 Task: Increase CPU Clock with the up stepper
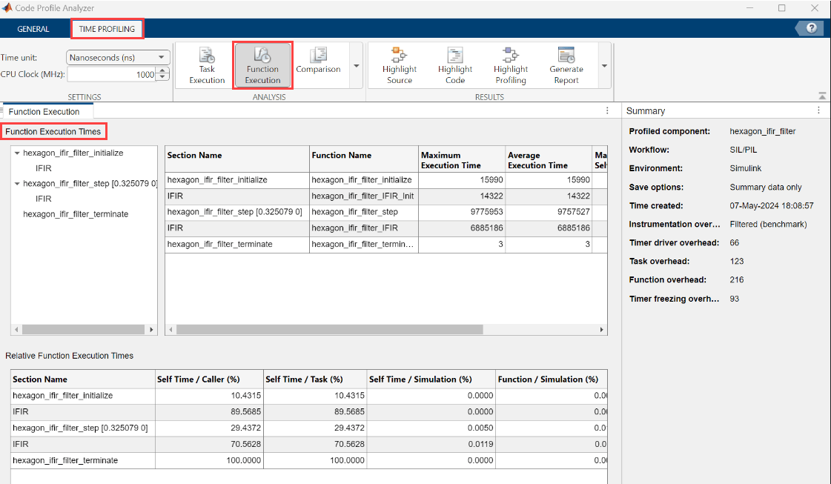164,71
